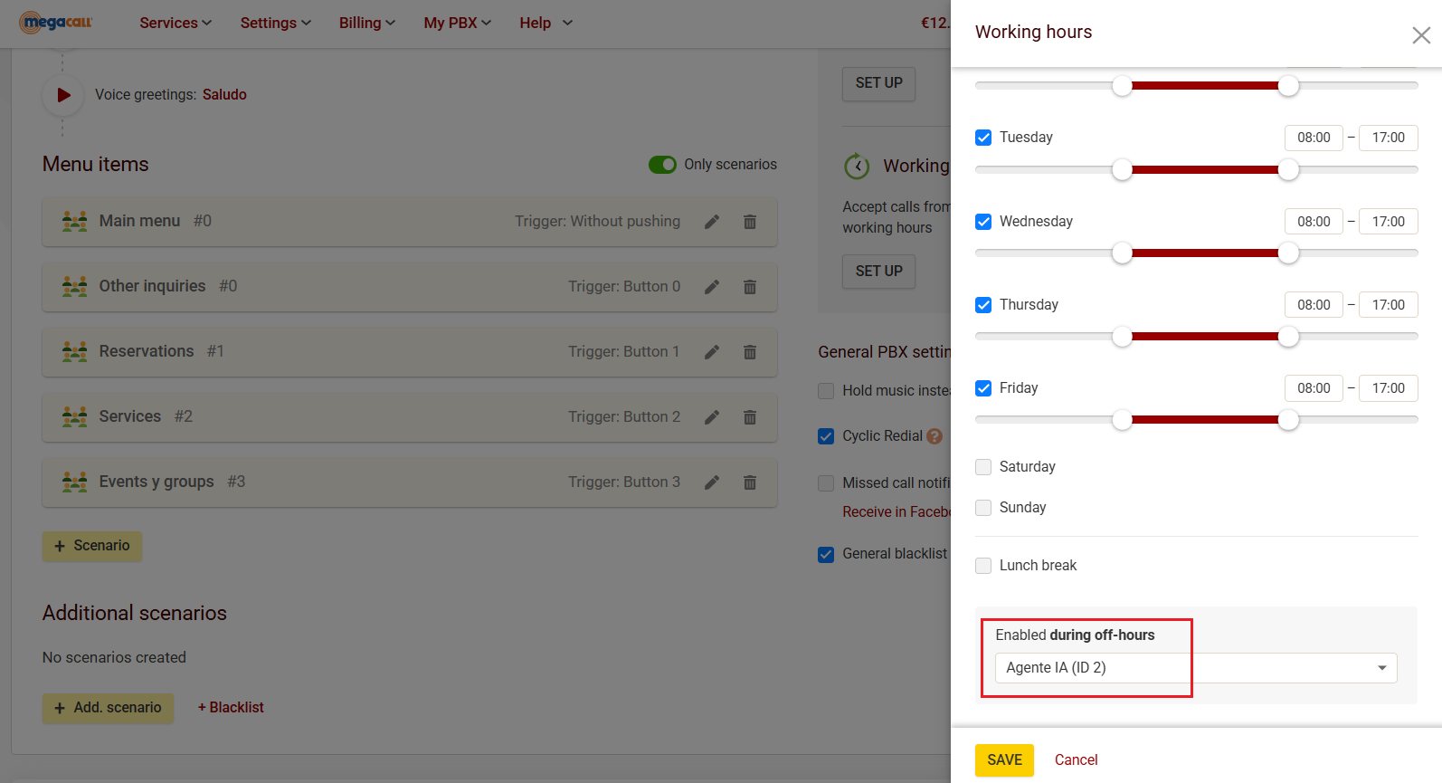
Task: Expand the Services menu
Action: point(176,23)
